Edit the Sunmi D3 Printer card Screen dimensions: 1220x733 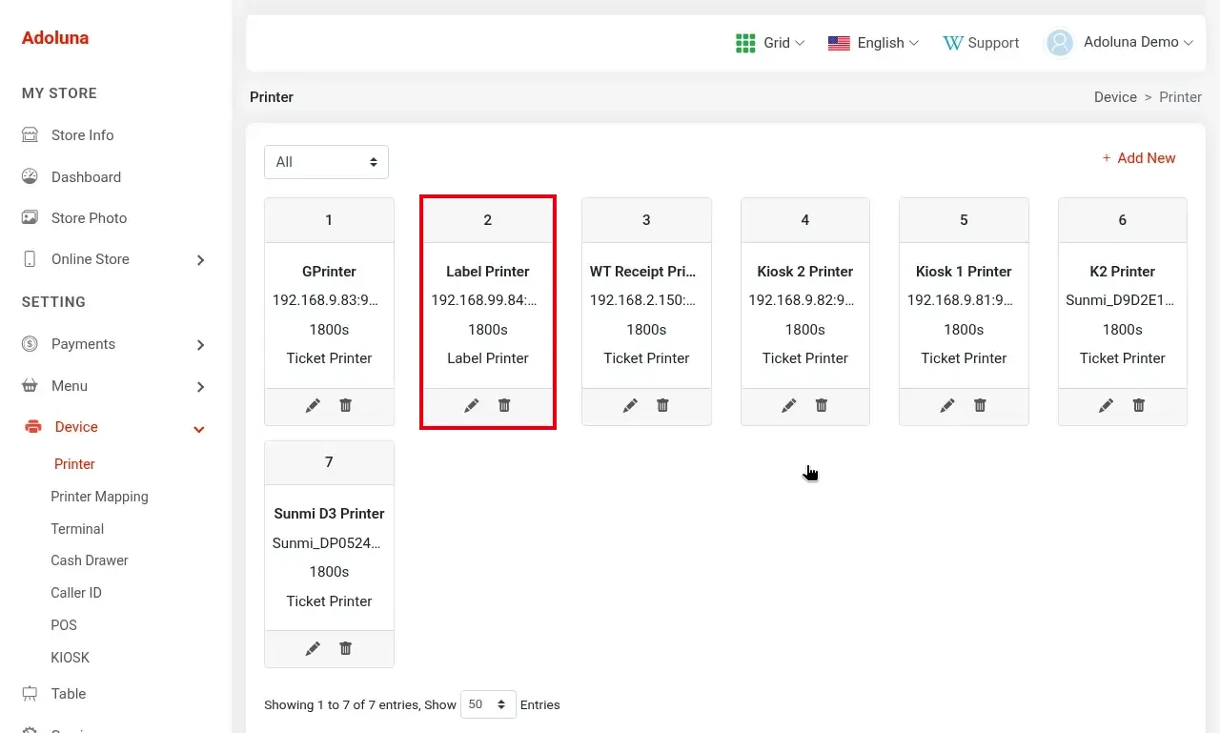[313, 648]
